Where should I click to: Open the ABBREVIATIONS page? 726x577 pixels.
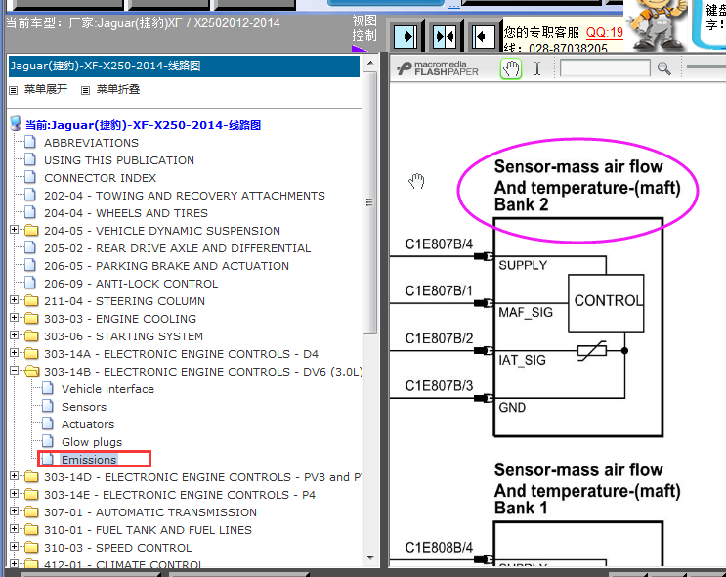(x=91, y=143)
